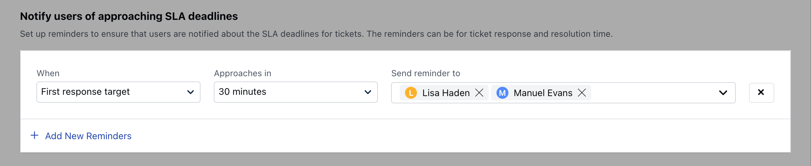Click the Manuel Evans recipient name chip
This screenshot has width=811, height=166.
pyautogui.click(x=543, y=93)
